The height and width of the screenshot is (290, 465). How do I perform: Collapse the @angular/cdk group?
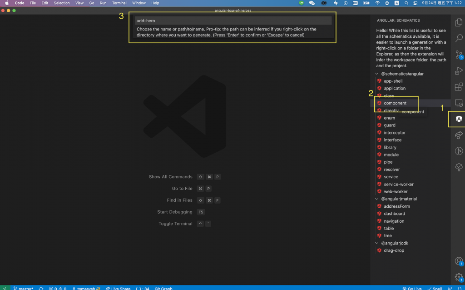tap(376, 243)
